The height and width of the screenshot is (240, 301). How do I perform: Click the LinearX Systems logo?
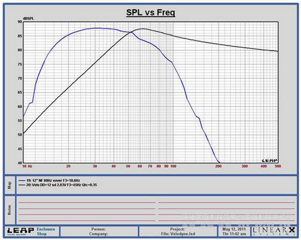(273, 231)
